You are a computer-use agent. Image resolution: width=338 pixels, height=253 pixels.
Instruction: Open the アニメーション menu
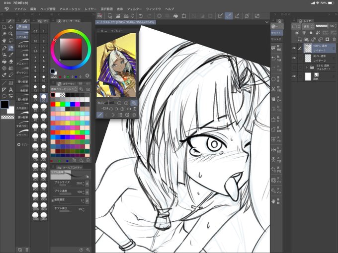(x=70, y=9)
